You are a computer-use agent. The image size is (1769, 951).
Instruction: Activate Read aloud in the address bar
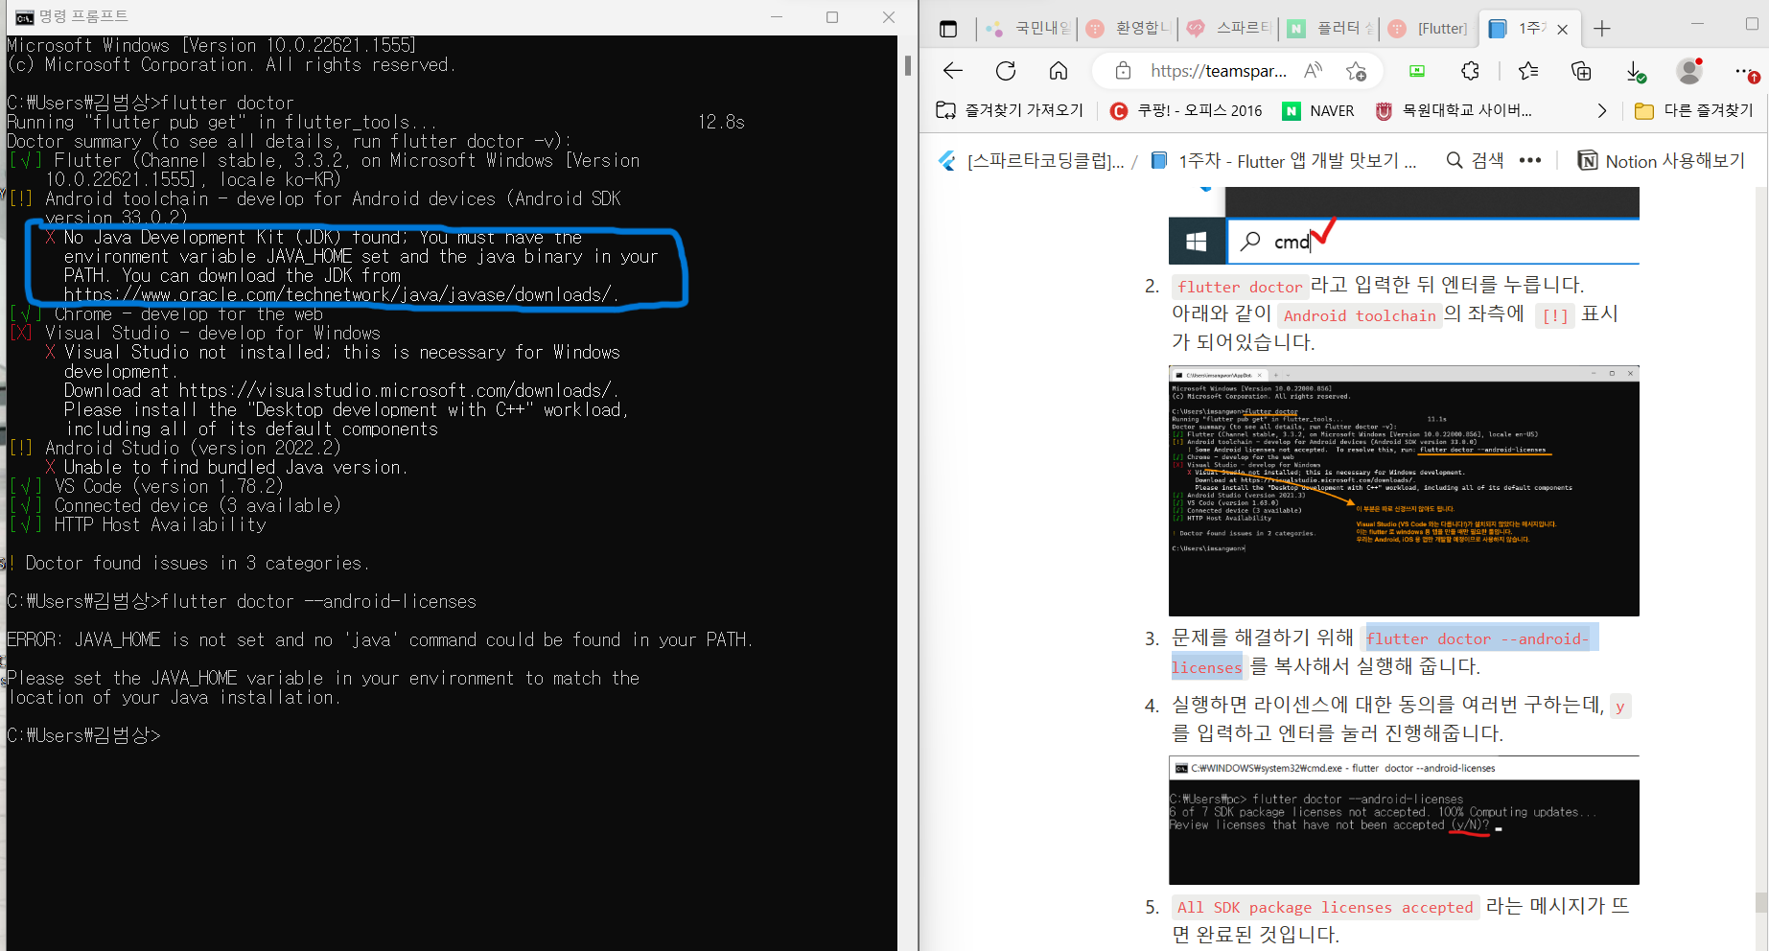(x=1314, y=71)
